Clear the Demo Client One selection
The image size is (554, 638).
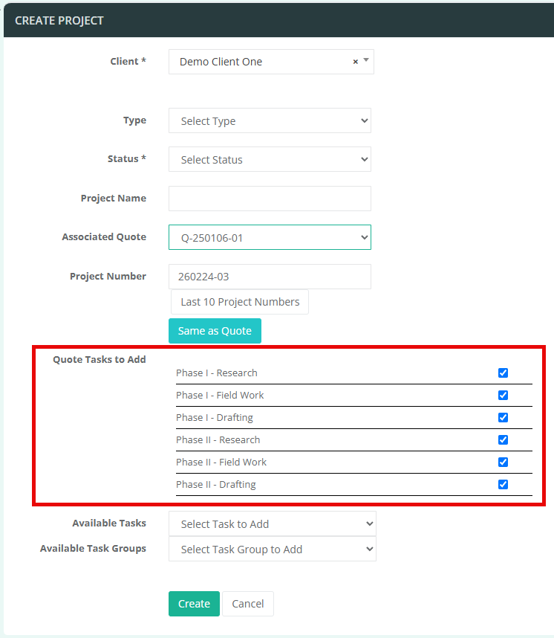(355, 62)
